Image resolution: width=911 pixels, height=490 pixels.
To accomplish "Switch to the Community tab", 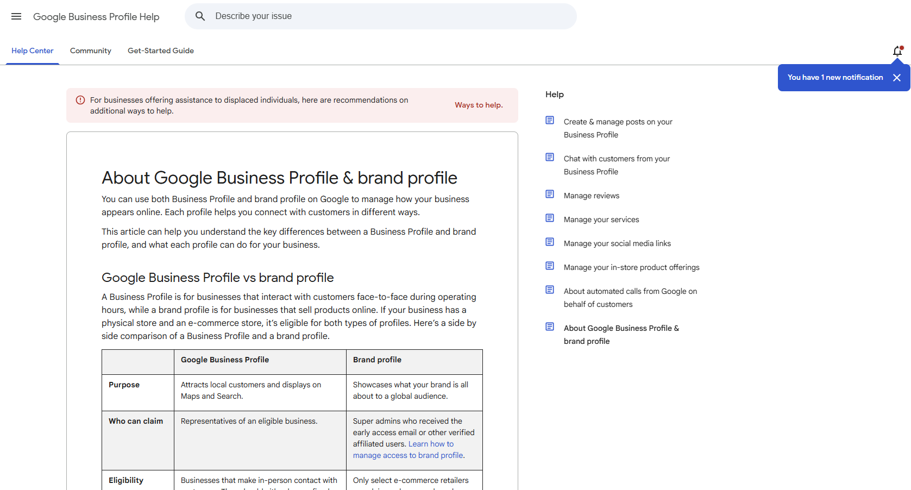I will point(91,51).
